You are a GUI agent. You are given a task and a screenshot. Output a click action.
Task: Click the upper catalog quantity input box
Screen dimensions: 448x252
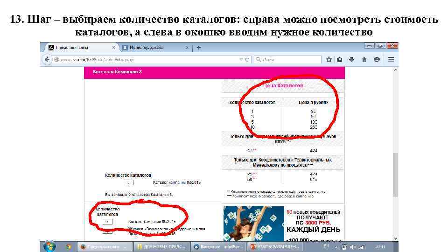[128, 182]
